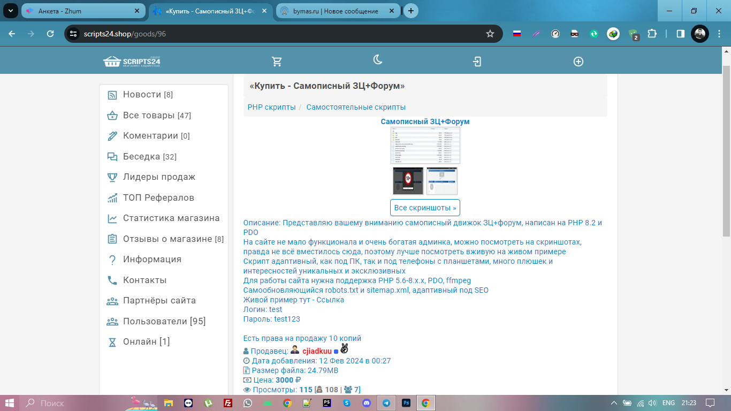Open Лидеры продаж in the sidebar
The width and height of the screenshot is (731, 411).
159,177
